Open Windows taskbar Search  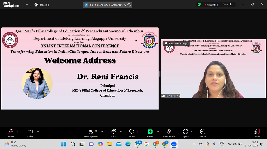pos(73,144)
